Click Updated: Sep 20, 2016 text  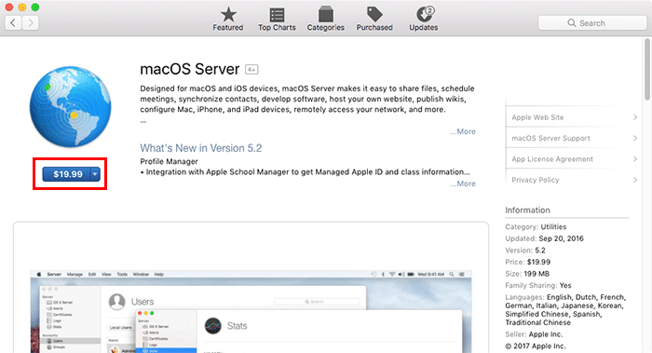click(x=544, y=238)
